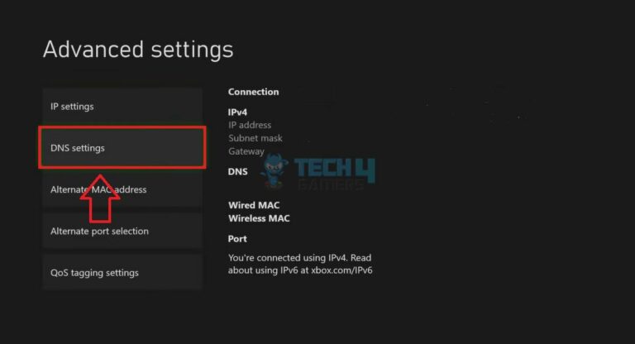Image resolution: width=635 pixels, height=344 pixels.
Task: Select the IPv4 label
Action: (238, 112)
